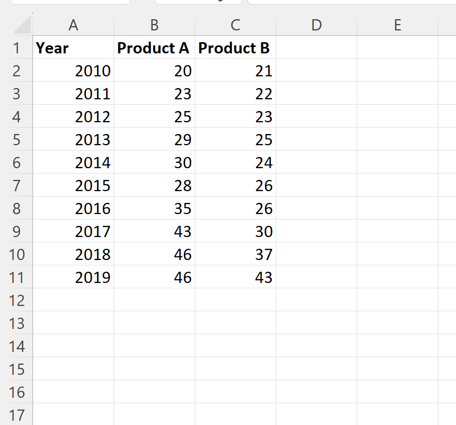Click the Year header cell A1
Image resolution: width=456 pixels, height=425 pixels.
[x=73, y=48]
